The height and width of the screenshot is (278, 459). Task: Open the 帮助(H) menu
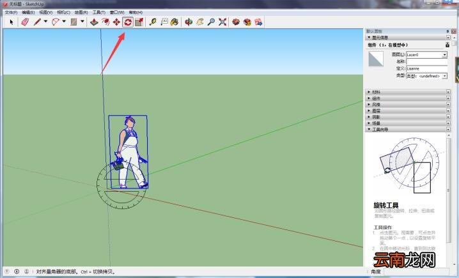[x=136, y=12]
